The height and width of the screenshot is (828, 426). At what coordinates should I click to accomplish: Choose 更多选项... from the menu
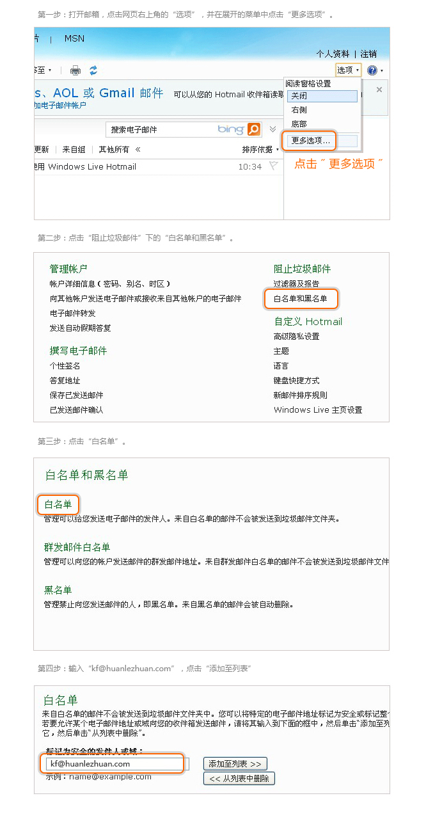(311, 140)
